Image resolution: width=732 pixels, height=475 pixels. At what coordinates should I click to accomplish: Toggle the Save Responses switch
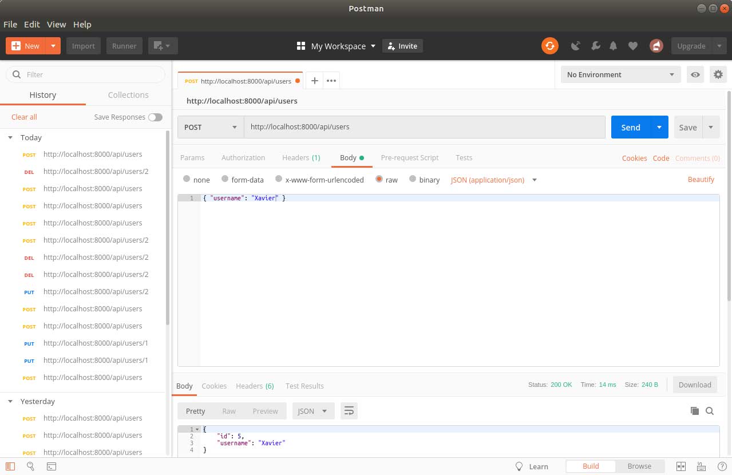point(155,117)
